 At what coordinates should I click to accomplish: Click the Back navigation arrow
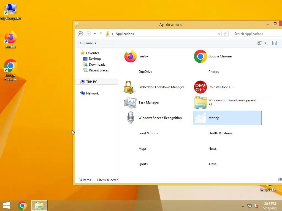coord(80,34)
